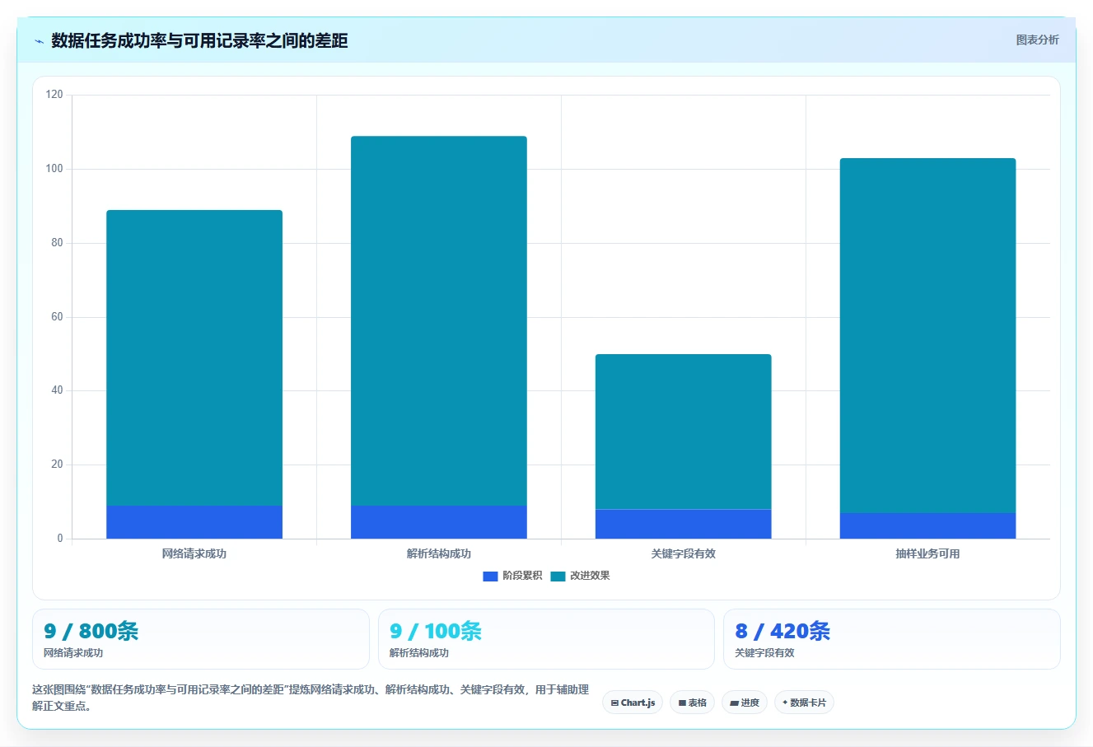Image resolution: width=1093 pixels, height=747 pixels.
Task: Click the 抽样业务可用 x-axis label
Action: 927,553
